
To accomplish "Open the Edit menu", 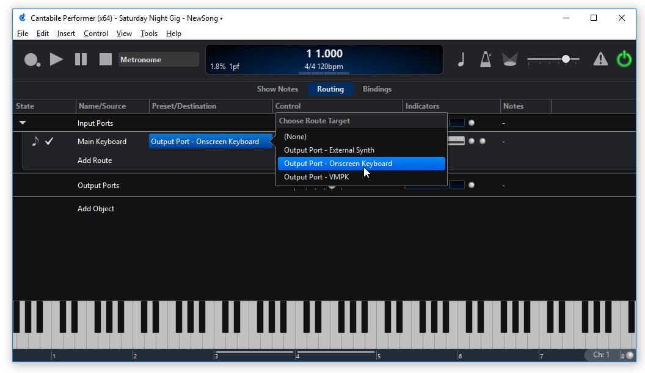I will click(42, 34).
